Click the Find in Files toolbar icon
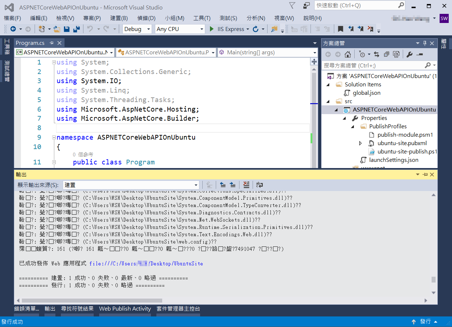The width and height of the screenshot is (452, 327). 274,29
